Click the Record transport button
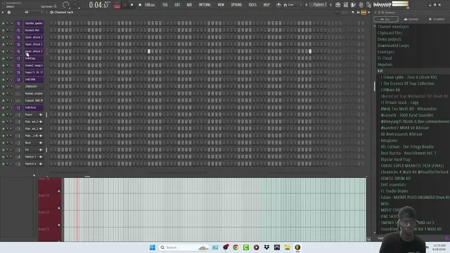Screen dimensions: 450x253 click(x=140, y=5)
